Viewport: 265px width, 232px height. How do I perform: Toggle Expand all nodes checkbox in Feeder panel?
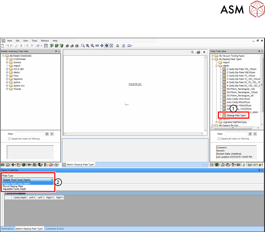pyautogui.click(x=9, y=139)
